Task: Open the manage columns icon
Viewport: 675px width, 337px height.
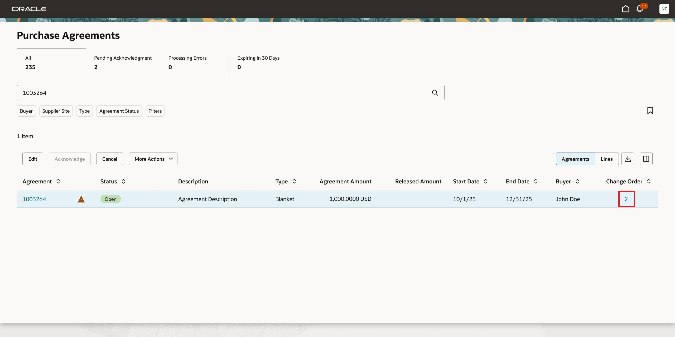Action: point(646,159)
